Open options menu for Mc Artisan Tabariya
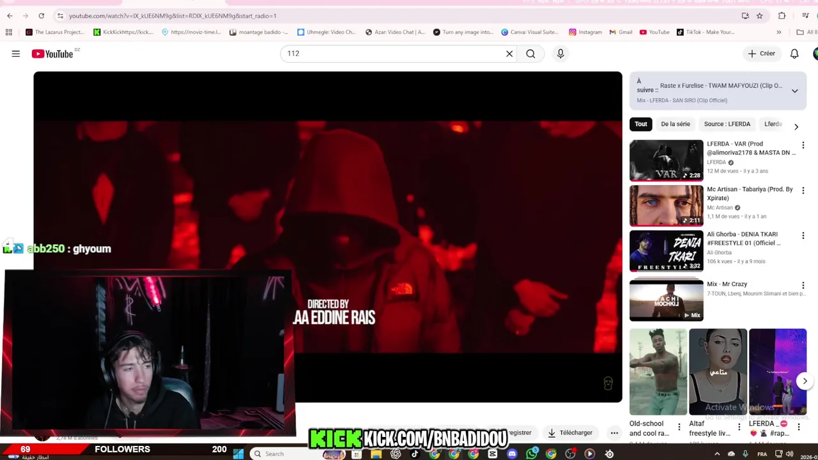Image resolution: width=818 pixels, height=460 pixels. tap(803, 190)
